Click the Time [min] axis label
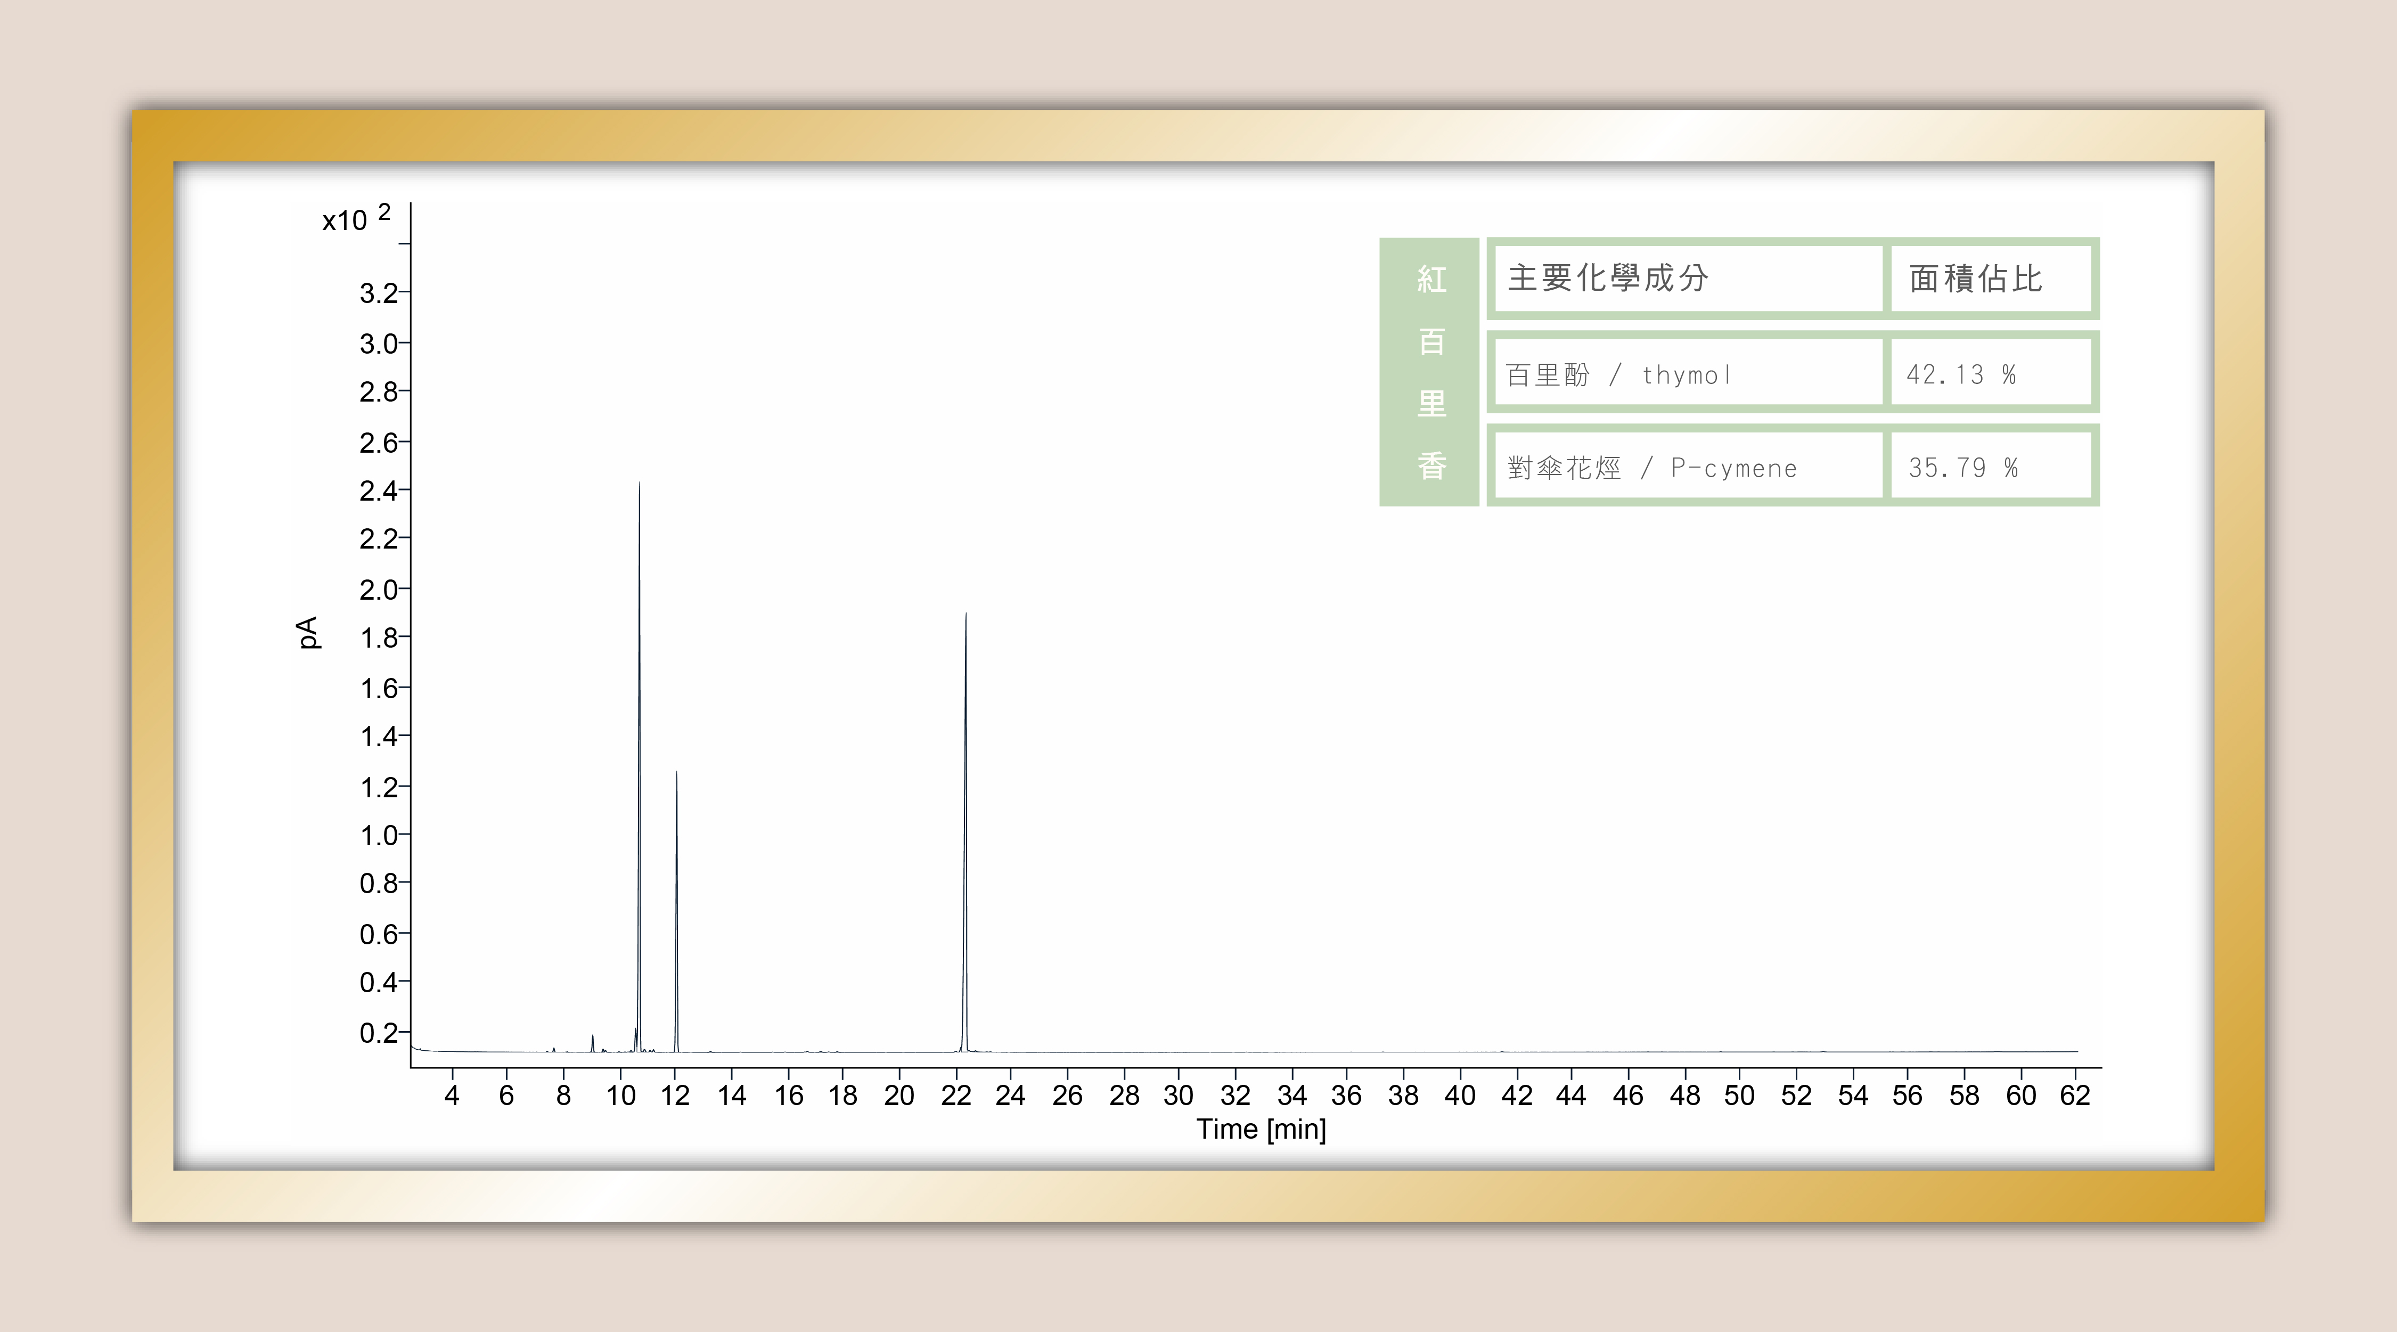The height and width of the screenshot is (1332, 2397). tap(1261, 1129)
